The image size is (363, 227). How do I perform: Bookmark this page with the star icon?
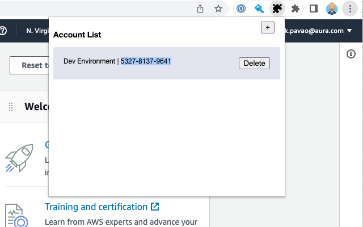point(218,9)
